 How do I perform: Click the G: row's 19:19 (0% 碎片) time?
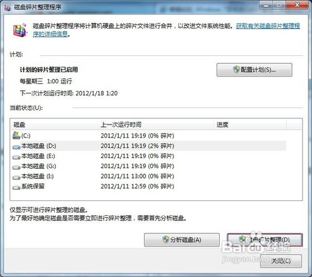[137, 166]
